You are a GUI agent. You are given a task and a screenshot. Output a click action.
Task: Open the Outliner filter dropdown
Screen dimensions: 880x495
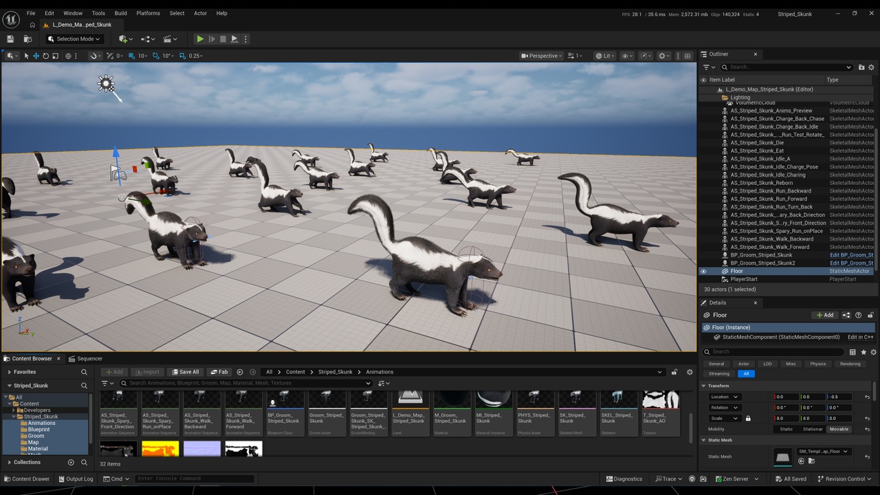coord(709,67)
